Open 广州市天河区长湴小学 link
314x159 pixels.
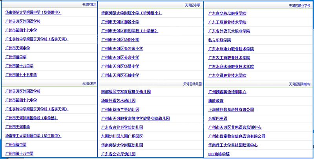pos(120,57)
